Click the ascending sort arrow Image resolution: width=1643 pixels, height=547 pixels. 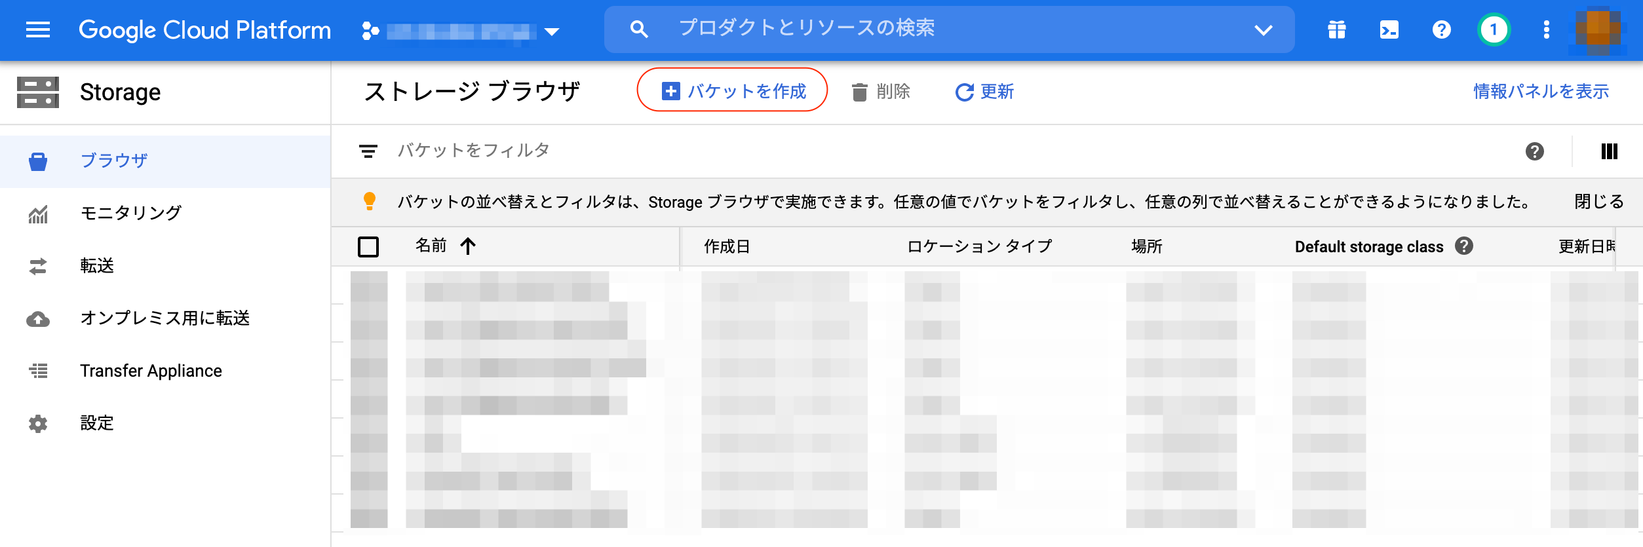[x=468, y=246]
